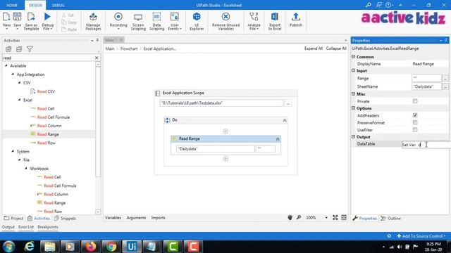Click Remove Unused Variables
Screen dimensions: 451x253
(x=225, y=21)
